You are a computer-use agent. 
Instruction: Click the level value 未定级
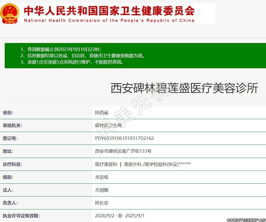[102, 177]
